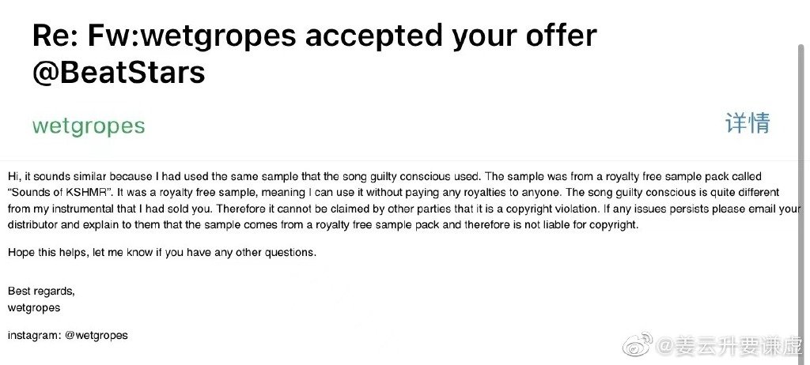
Task: Open the @wetgropes Instagram handle
Action: pos(97,336)
